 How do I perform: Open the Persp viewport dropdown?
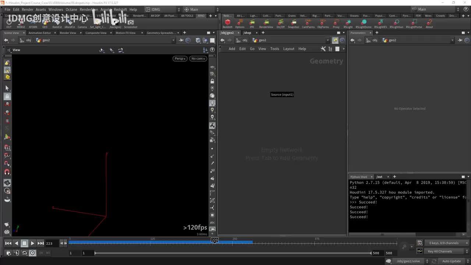point(180,59)
